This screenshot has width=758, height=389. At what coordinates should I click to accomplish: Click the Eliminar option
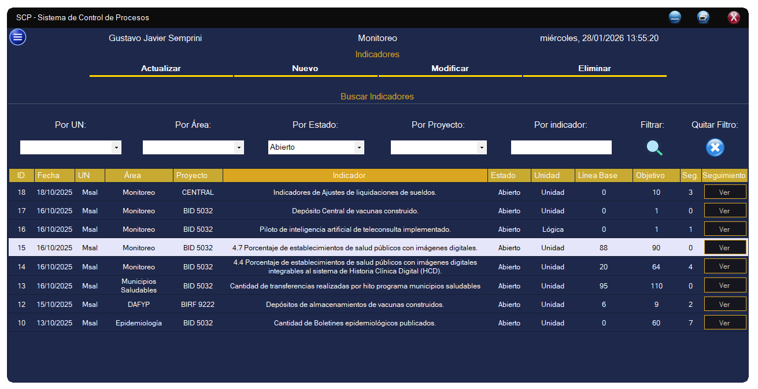click(594, 68)
